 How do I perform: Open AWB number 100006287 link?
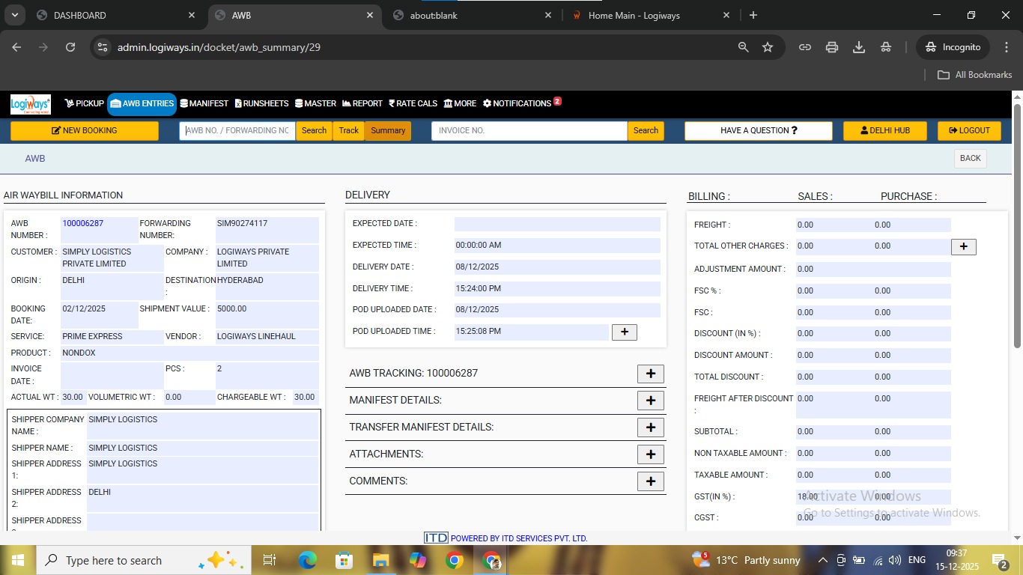(83, 223)
